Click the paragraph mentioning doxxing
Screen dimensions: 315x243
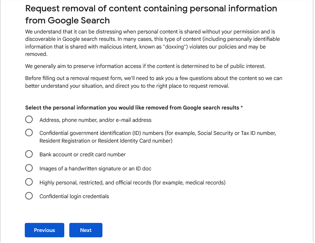pos(152,43)
